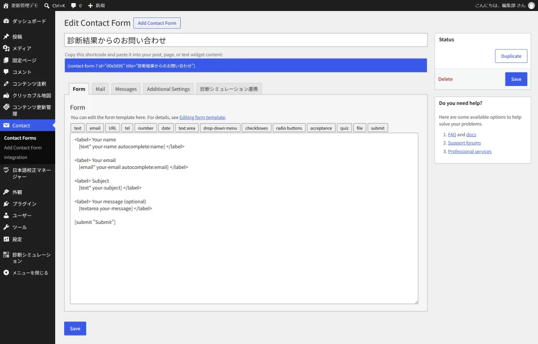
Task: Insert a submit tag
Action: (378, 128)
